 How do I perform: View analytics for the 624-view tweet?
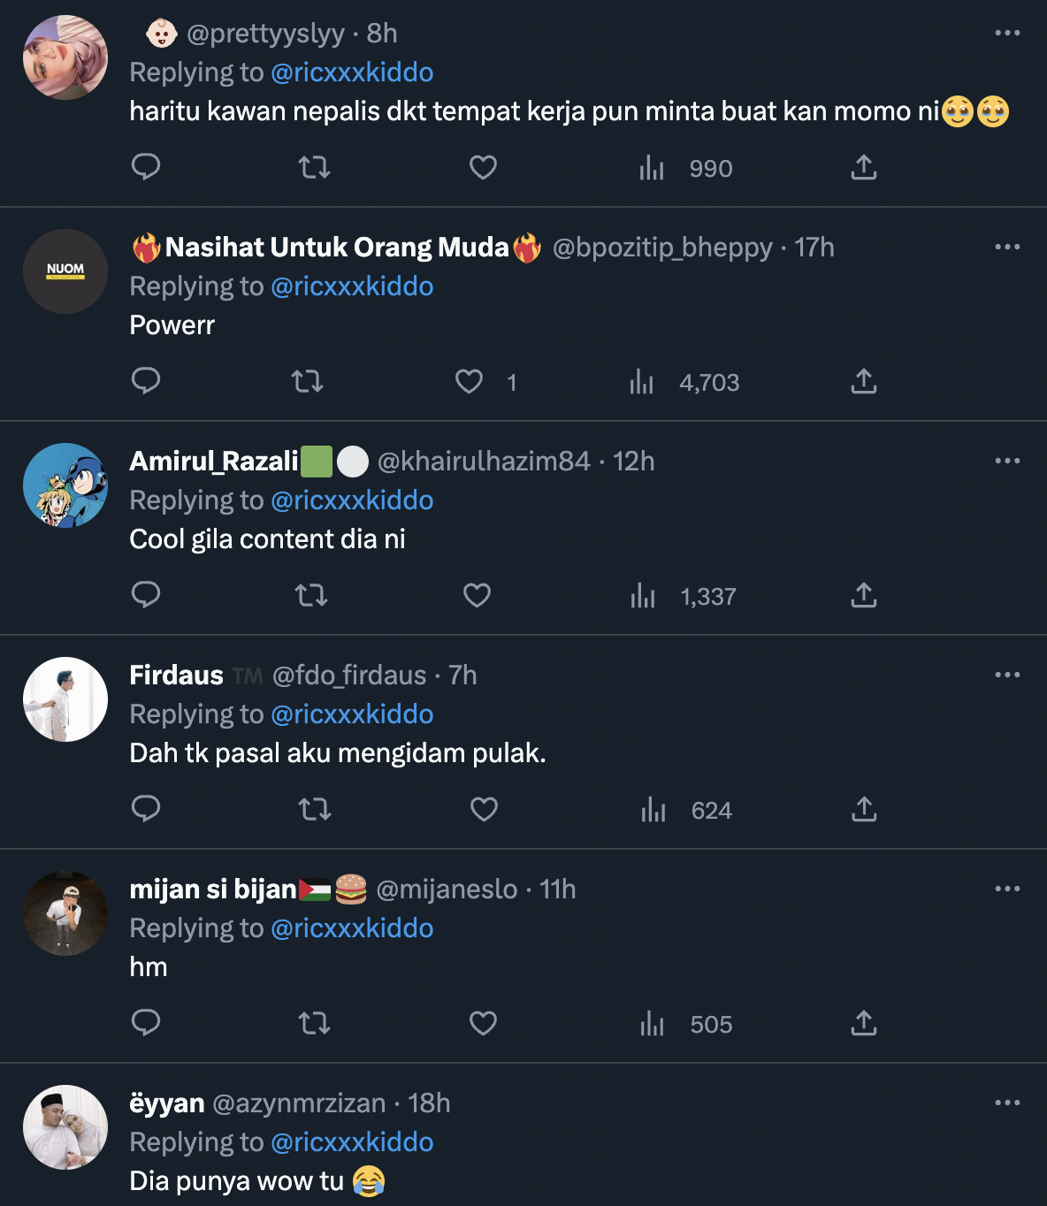point(653,810)
